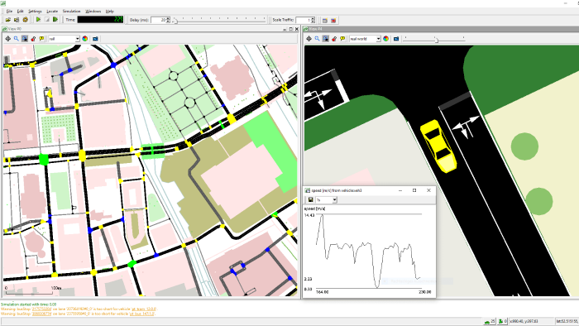This screenshot has height=326, width=579.
Task: Click running persons count in status bar
Action: tap(502, 322)
